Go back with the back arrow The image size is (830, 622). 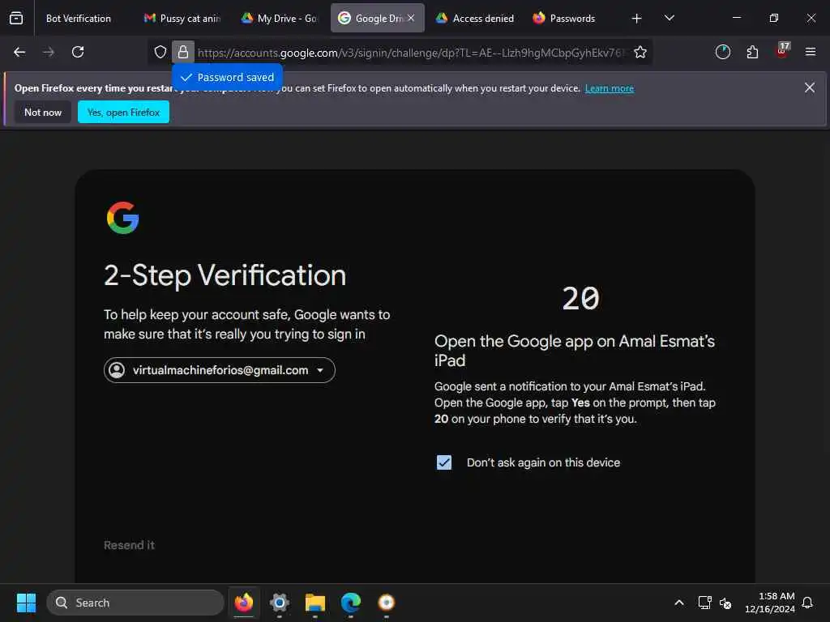[19, 52]
